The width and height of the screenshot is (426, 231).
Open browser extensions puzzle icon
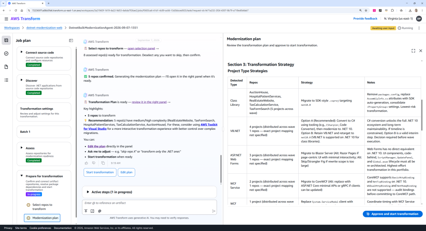[x=392, y=10]
